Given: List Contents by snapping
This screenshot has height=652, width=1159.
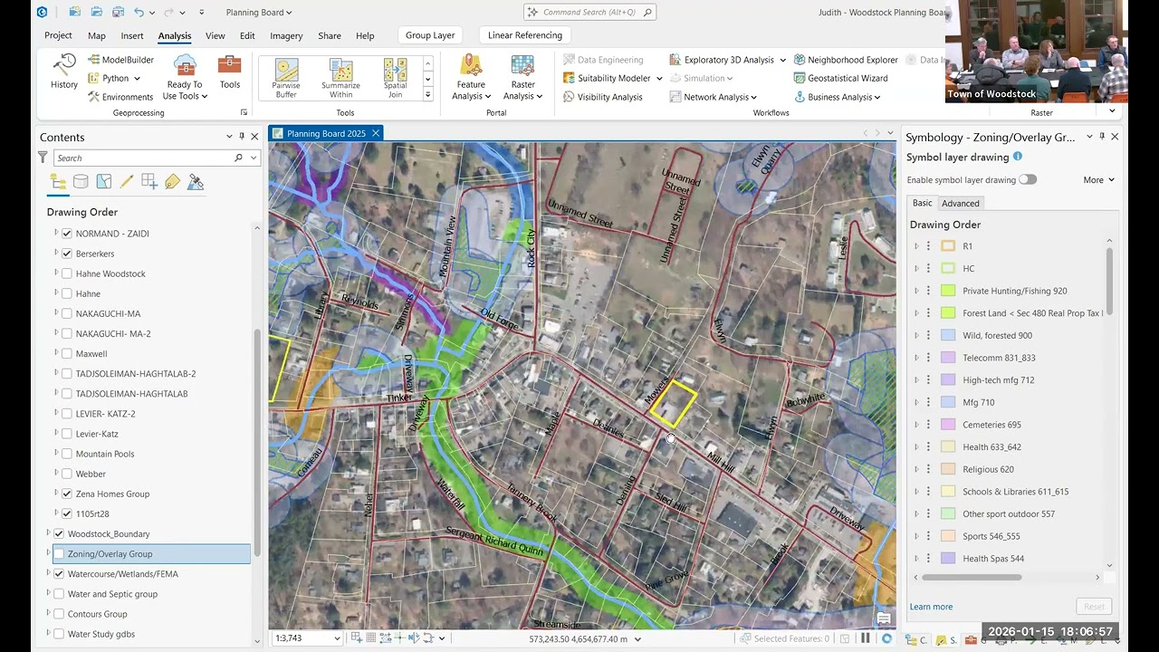Looking at the screenshot, I should tap(149, 182).
